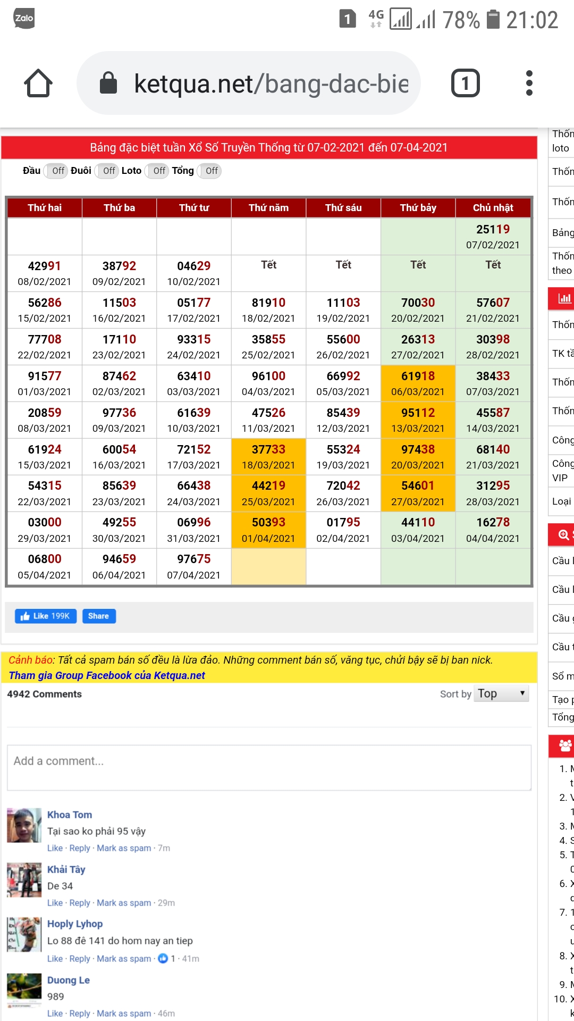Open Hoply Lyhop's profile name link
This screenshot has height=1021, width=574.
[x=75, y=924]
